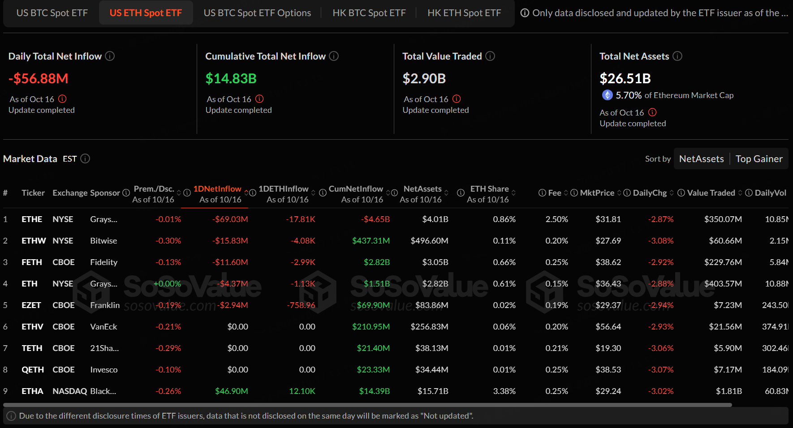Sort the table by Prem./Dsc. using its arrows
This screenshot has width=793, height=428.
(x=179, y=193)
